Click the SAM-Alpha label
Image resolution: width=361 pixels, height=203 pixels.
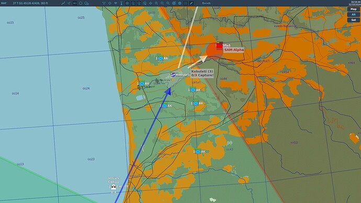coord(234,50)
